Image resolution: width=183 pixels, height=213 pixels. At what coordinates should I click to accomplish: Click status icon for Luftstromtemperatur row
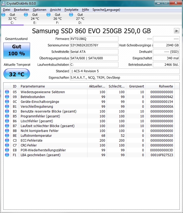tap(7, 135)
